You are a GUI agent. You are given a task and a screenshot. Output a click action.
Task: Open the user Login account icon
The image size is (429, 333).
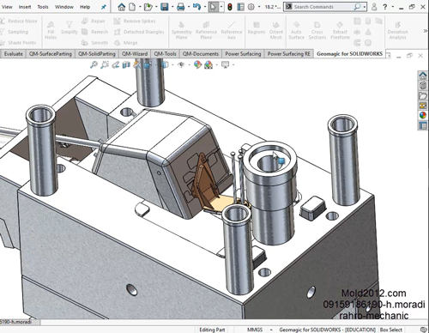coord(374,7)
